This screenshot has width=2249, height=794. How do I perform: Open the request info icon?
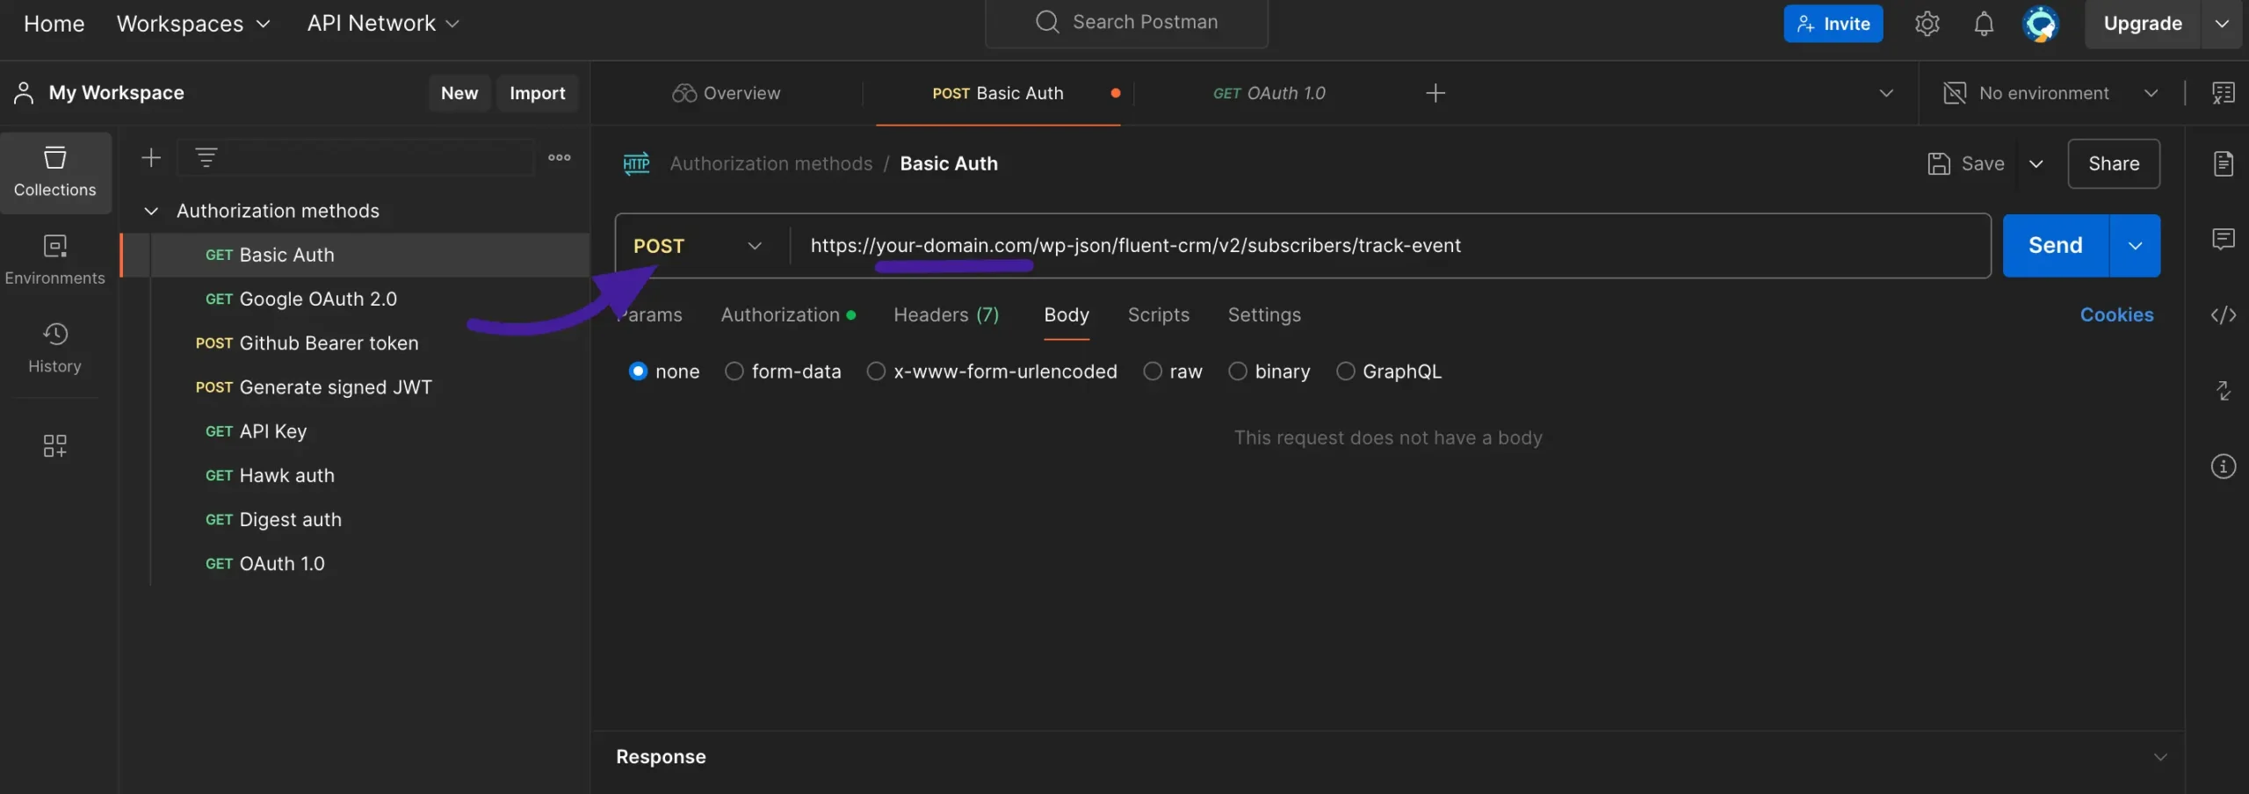[2223, 466]
